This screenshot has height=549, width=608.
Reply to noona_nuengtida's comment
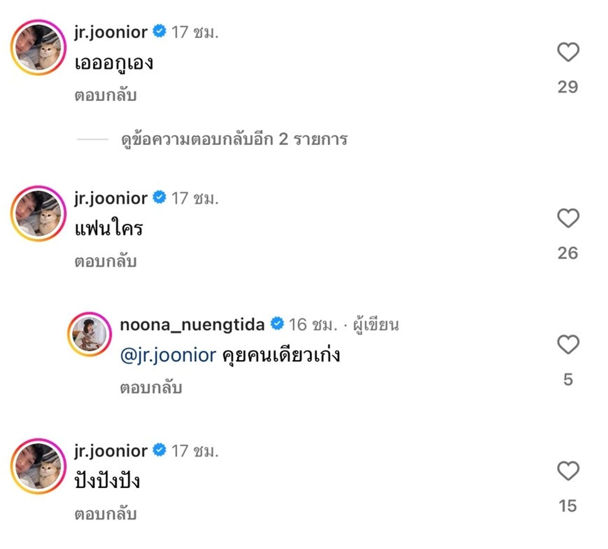click(151, 388)
